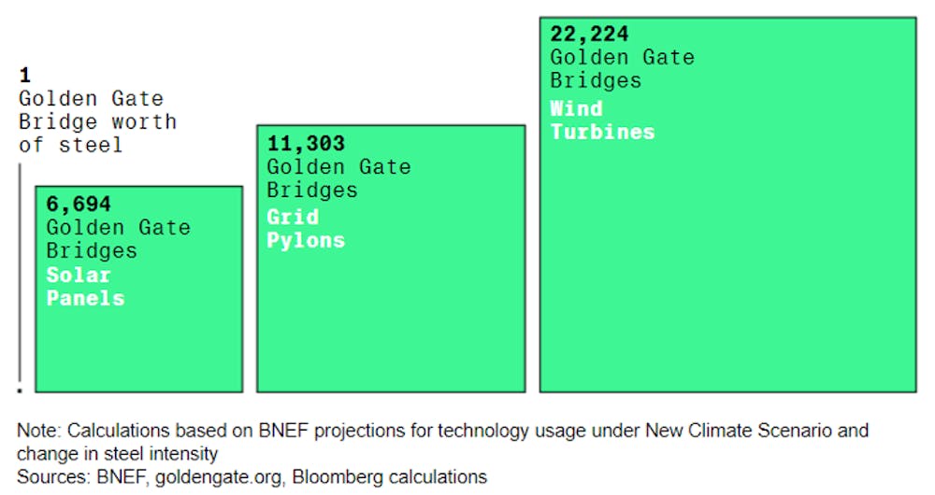Click the thin vertical reference line

20,274
